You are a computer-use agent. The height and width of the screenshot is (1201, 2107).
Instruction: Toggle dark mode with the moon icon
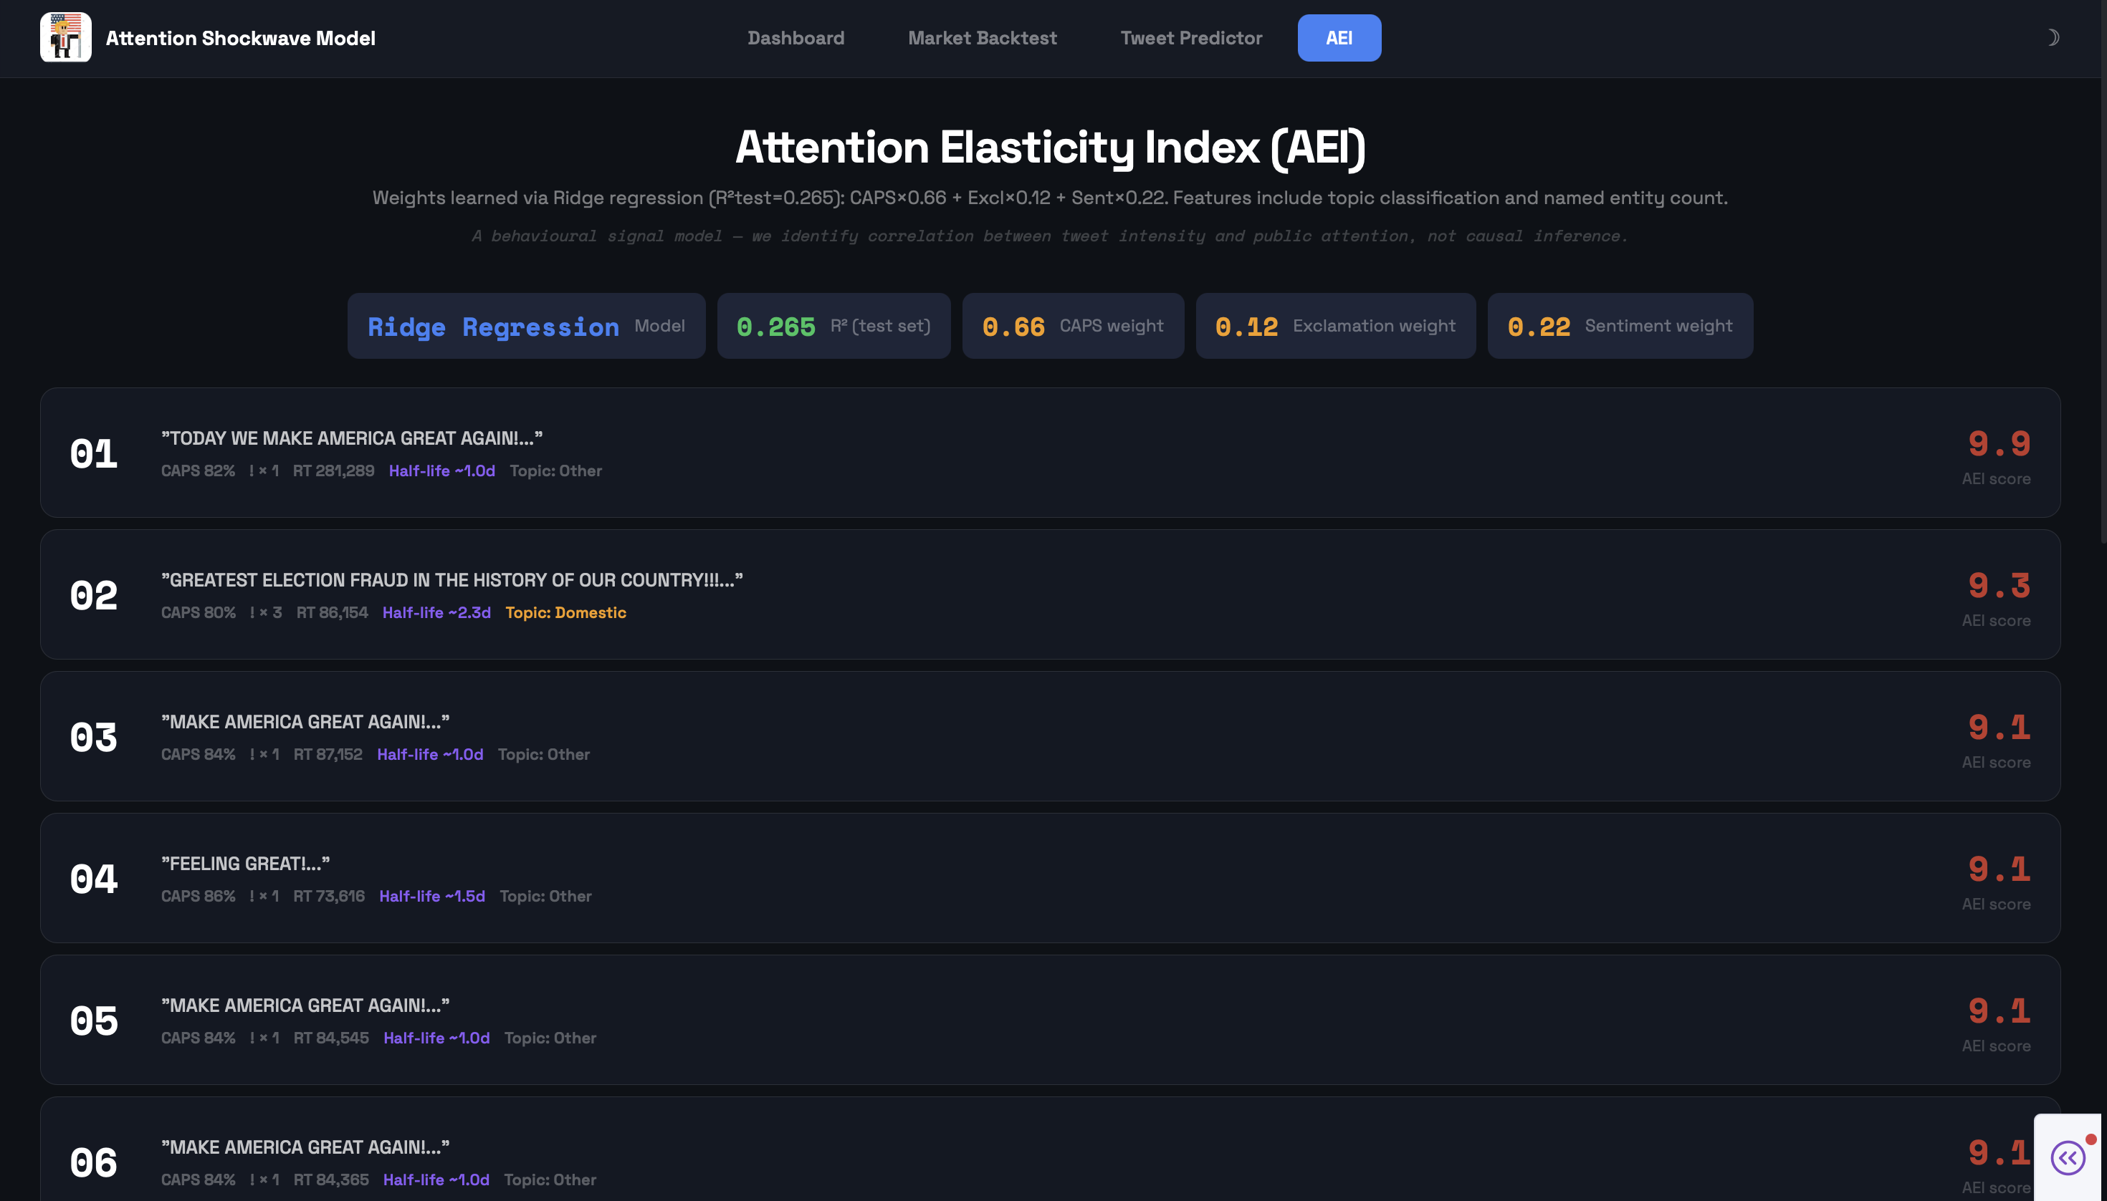[x=2053, y=38]
